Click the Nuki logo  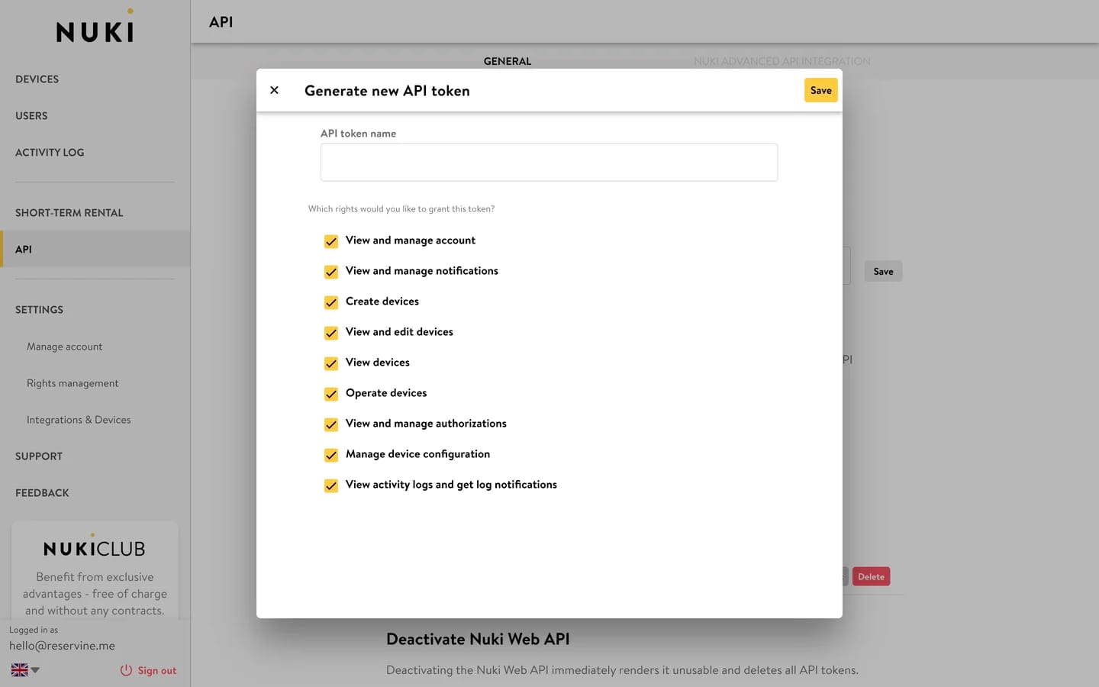[95, 27]
